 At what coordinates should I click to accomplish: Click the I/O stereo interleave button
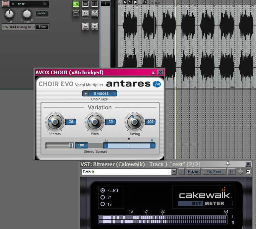tap(95, 13)
